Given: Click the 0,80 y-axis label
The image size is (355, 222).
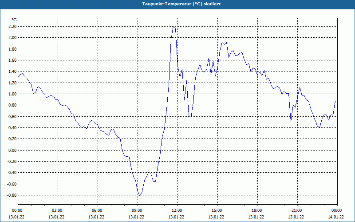Looking at the screenshot, I should 13,105.
